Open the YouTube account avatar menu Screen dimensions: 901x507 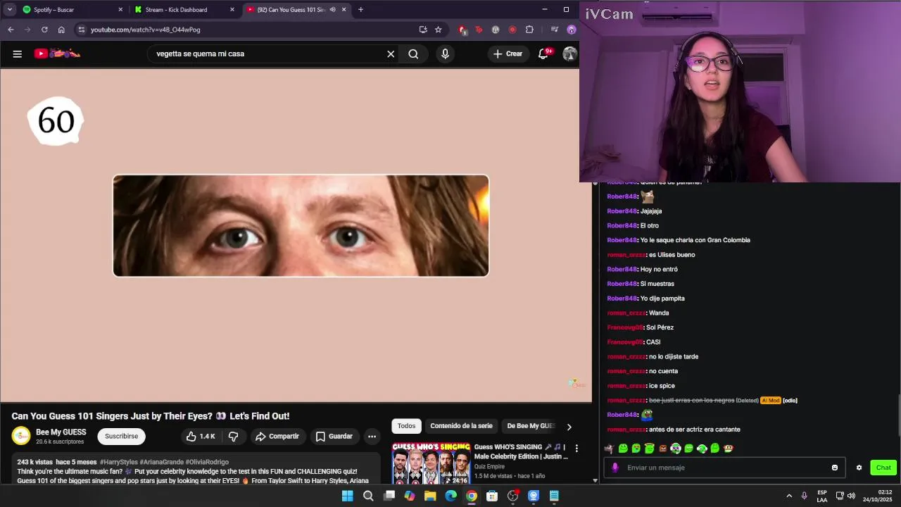pos(569,54)
